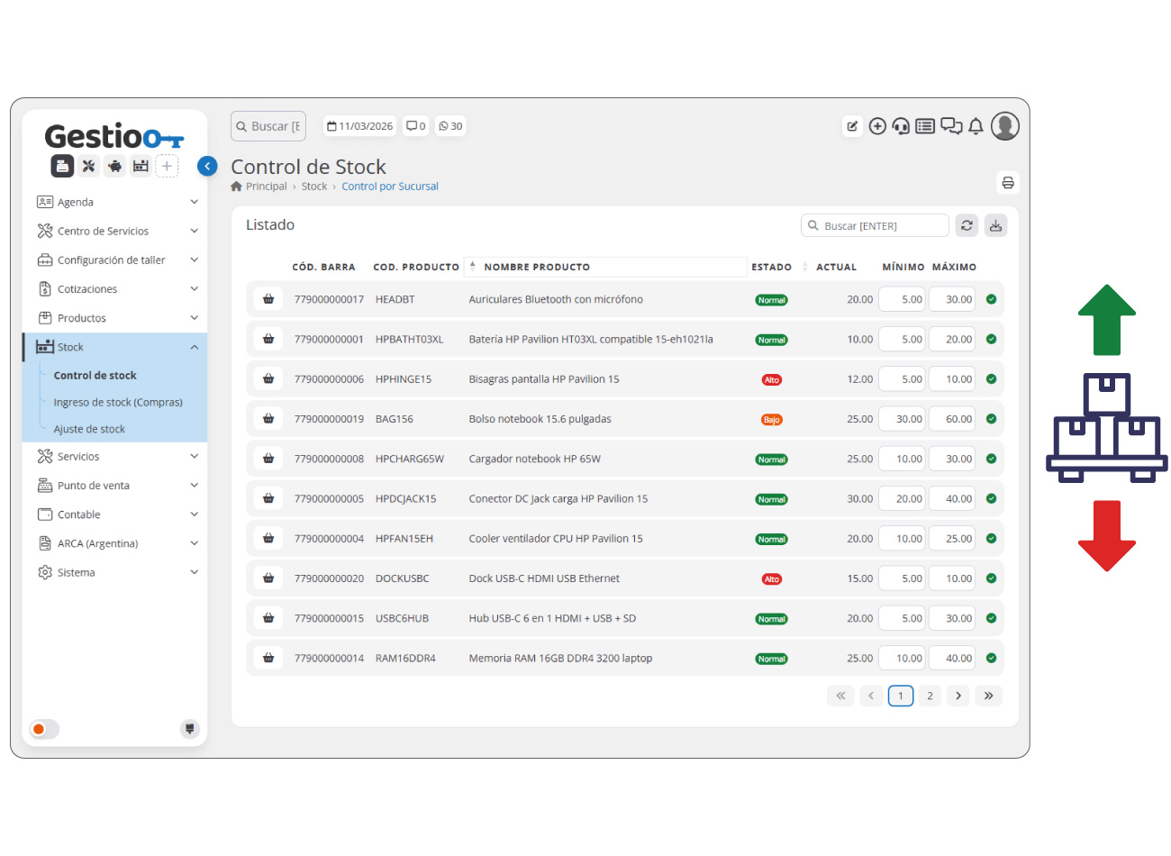
Task: Click the print icon below the avatar
Action: tap(1008, 183)
